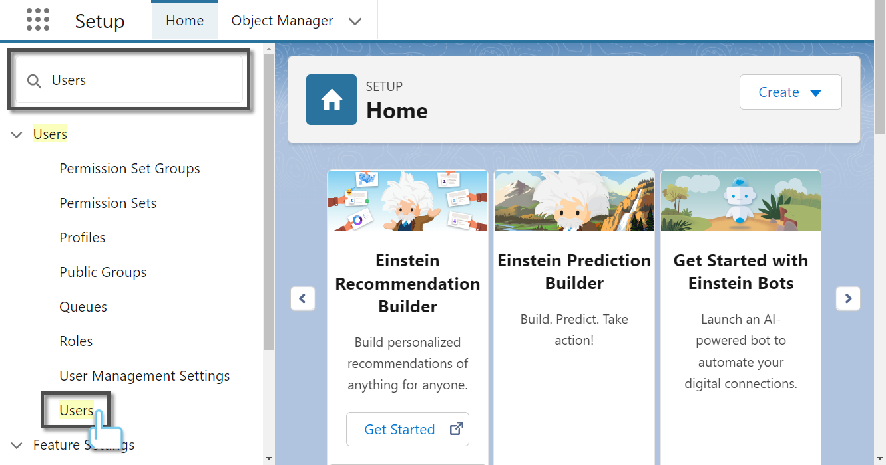This screenshot has height=465, width=886.
Task: Open Roles in the setup tree
Action: click(x=76, y=341)
